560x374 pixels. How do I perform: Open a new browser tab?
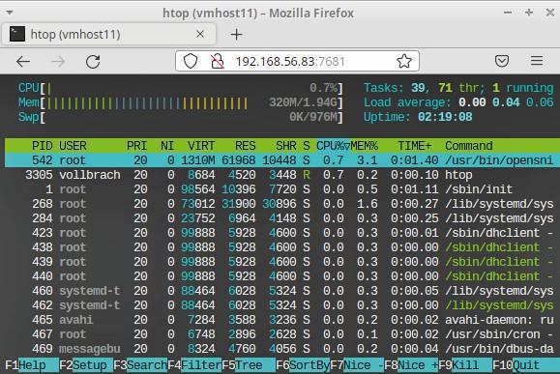point(236,35)
